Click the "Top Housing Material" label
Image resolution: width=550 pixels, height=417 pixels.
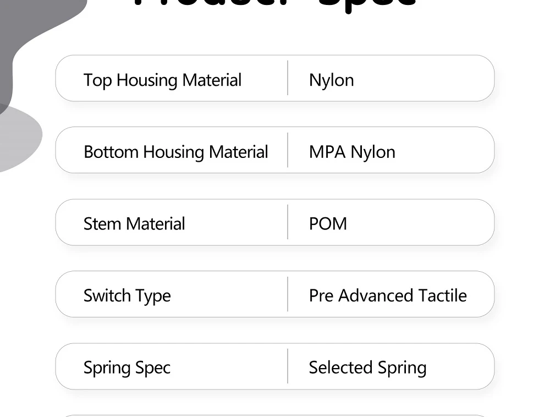(x=162, y=80)
